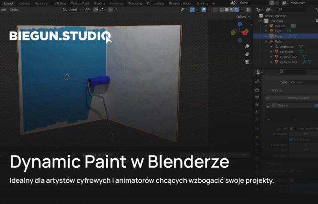This screenshot has height=204, width=318.
Task: Open the viewport Options dropdown
Action: [x=243, y=17]
